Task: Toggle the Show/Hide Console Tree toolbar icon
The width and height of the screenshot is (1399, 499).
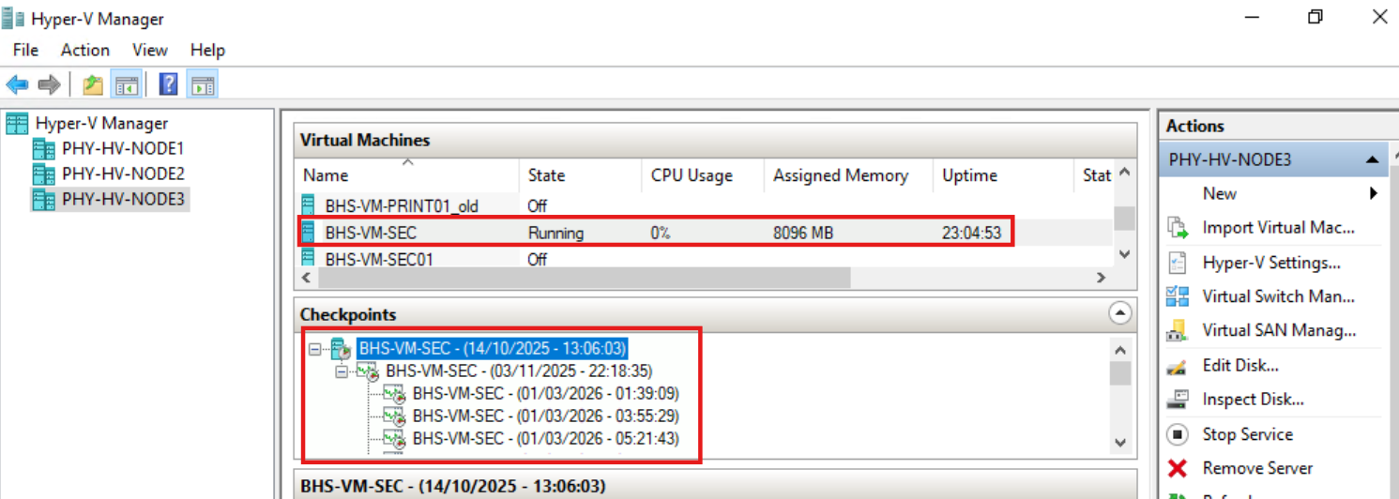Action: [125, 85]
